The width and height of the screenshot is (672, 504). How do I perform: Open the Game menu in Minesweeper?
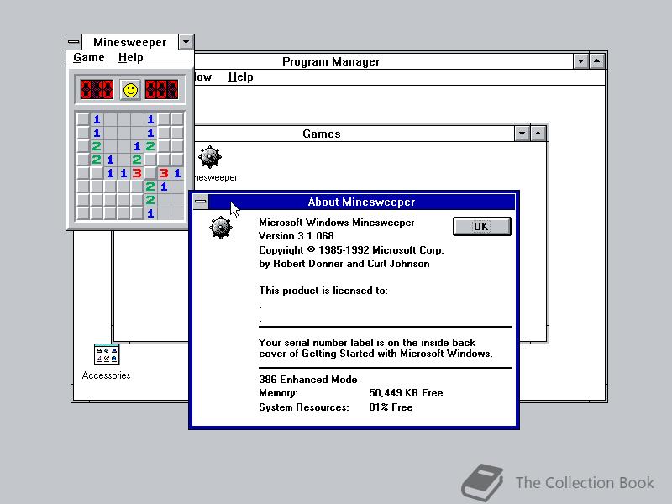tap(89, 57)
